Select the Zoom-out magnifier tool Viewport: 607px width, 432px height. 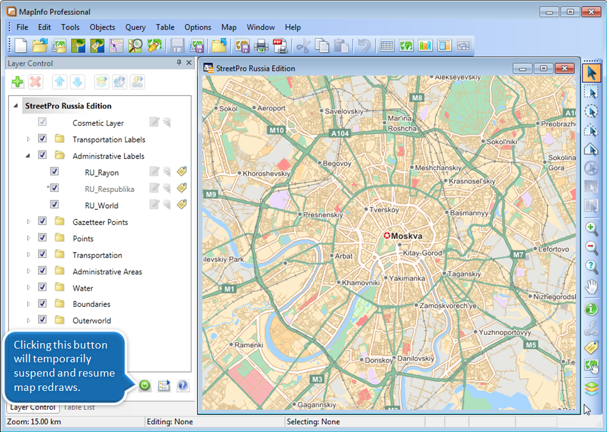tap(591, 247)
